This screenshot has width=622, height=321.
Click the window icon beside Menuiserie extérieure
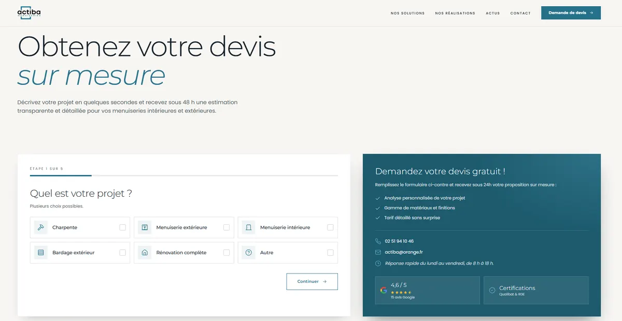pyautogui.click(x=145, y=227)
